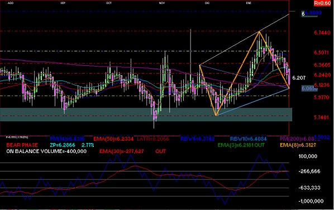The image size is (334, 210).
Task: Click the 6.1236 price level label
Action: pos(322,85)
